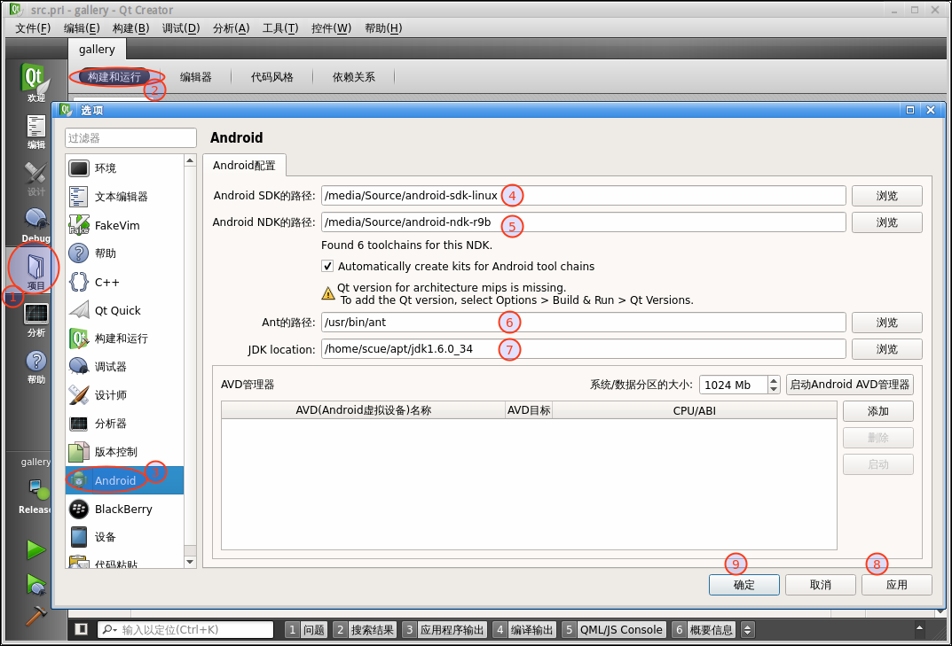Run the project with green play button

35,549
